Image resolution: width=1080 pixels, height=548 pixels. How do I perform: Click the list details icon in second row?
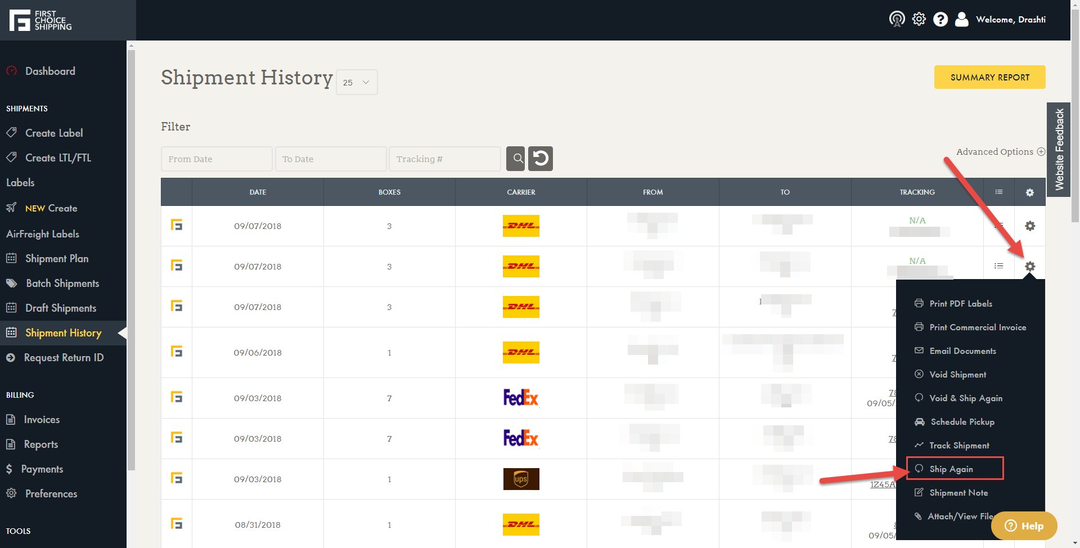998,266
